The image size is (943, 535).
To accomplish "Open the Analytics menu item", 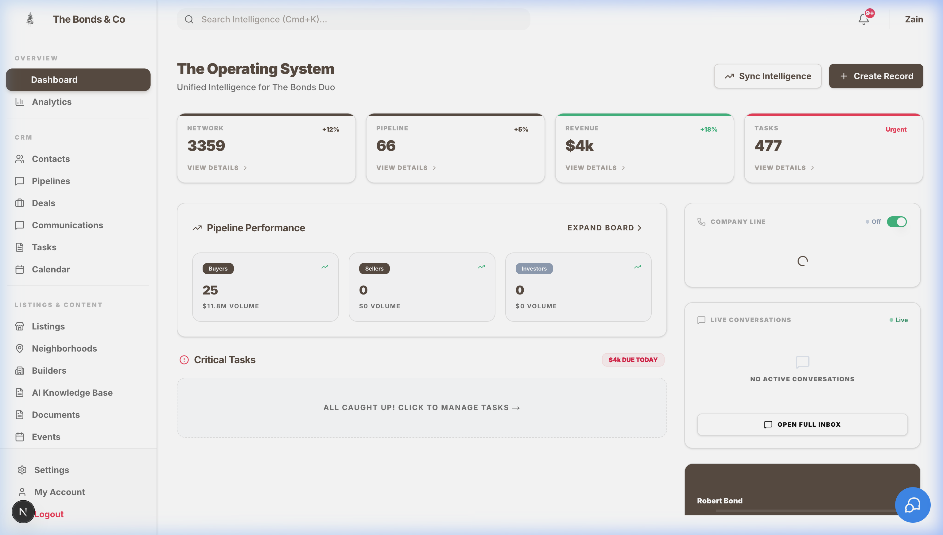I will coord(78,102).
